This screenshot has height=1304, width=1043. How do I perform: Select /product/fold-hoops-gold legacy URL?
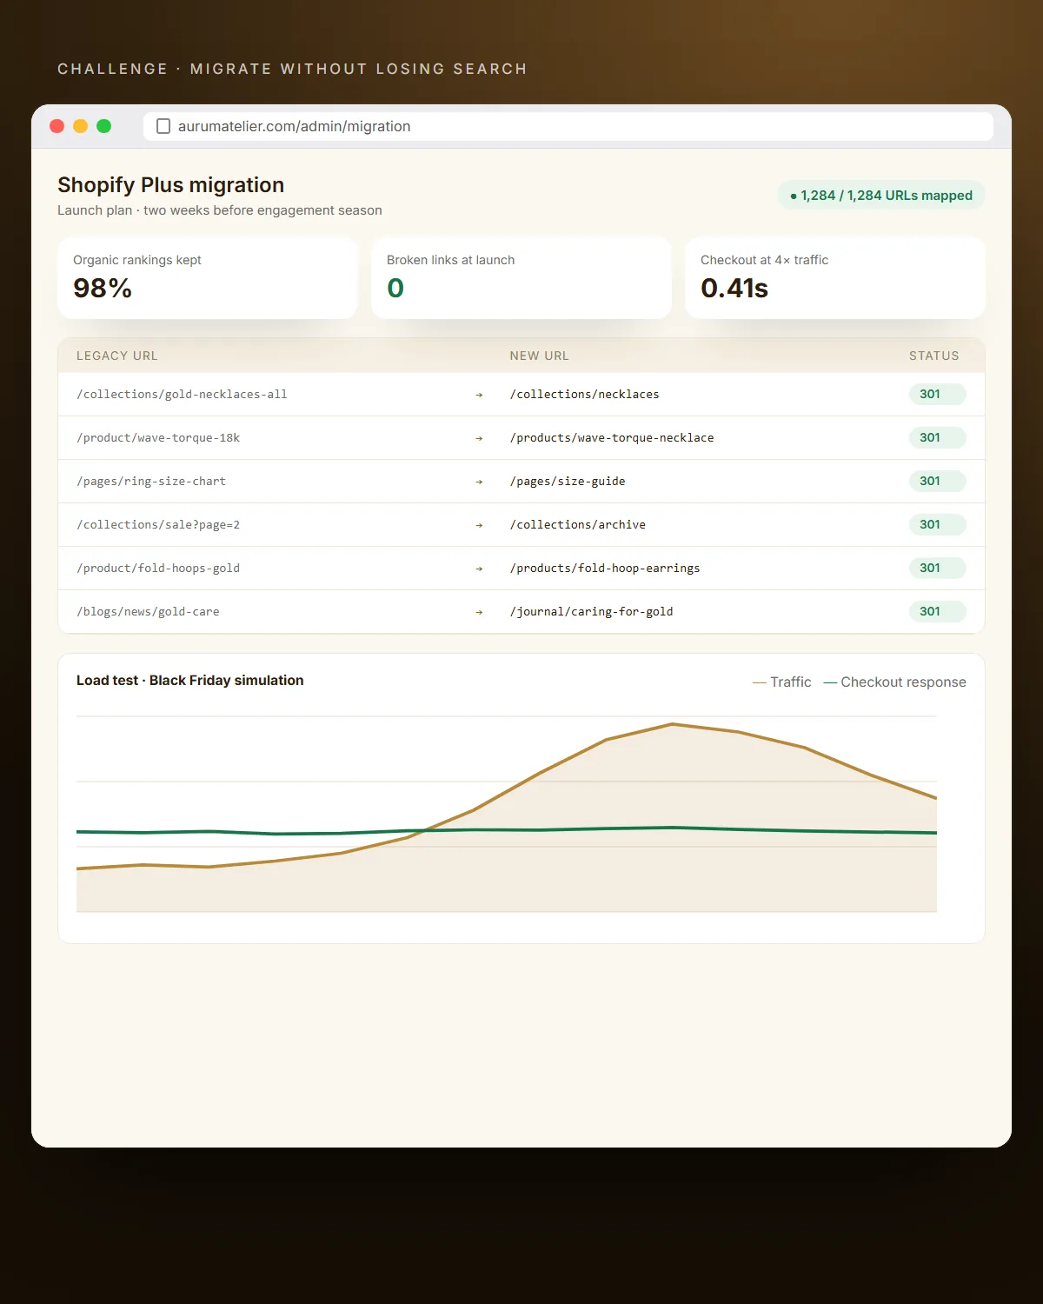(x=158, y=569)
